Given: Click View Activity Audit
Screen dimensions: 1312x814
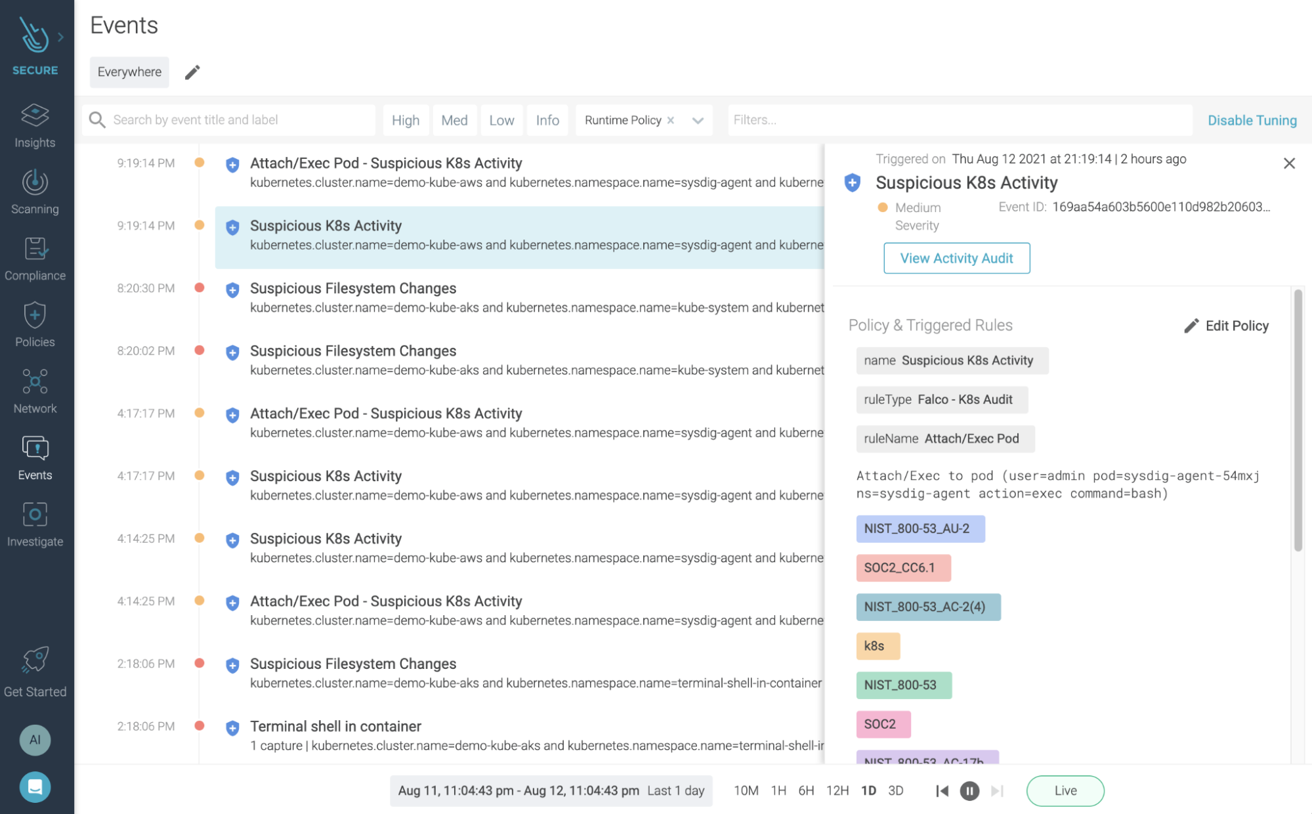Looking at the screenshot, I should pos(956,258).
